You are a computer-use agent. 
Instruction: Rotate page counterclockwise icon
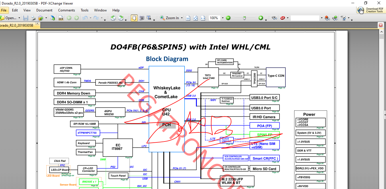113,18
